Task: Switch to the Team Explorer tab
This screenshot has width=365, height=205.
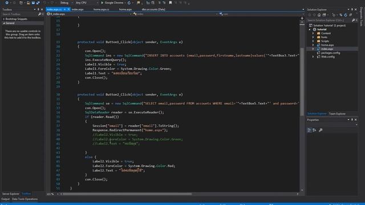Action: click(337, 114)
